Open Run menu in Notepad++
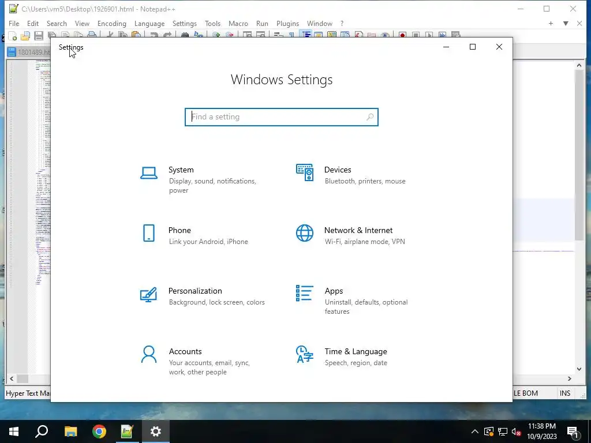Viewport: 591px width, 443px height. [x=262, y=23]
